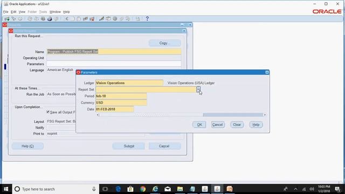The height and width of the screenshot is (194, 345).
Task: Click the Folder Tools toolbar icon
Action: tap(128, 19)
